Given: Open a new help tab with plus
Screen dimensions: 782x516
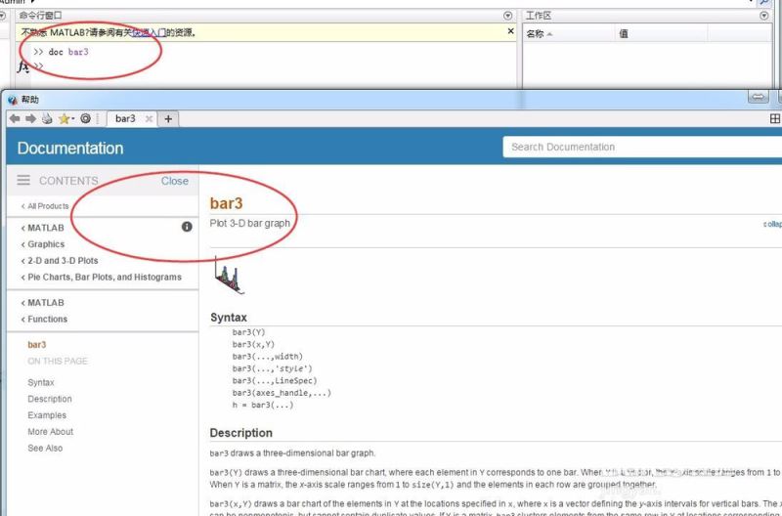Looking at the screenshot, I should tap(168, 119).
